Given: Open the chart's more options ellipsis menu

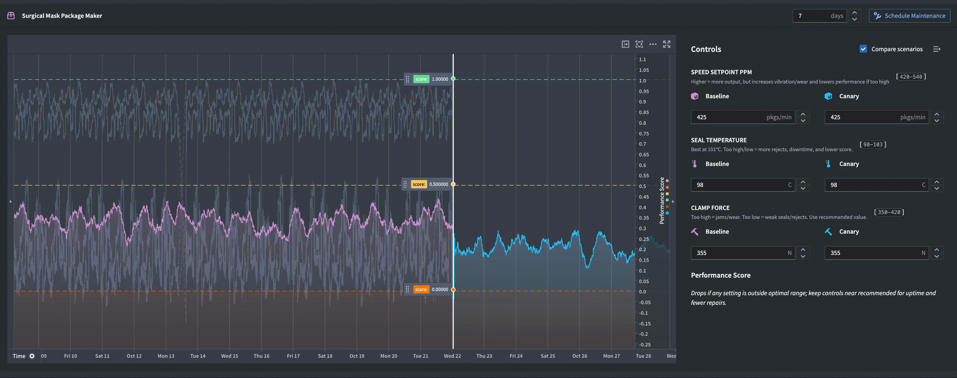Looking at the screenshot, I should [x=653, y=44].
